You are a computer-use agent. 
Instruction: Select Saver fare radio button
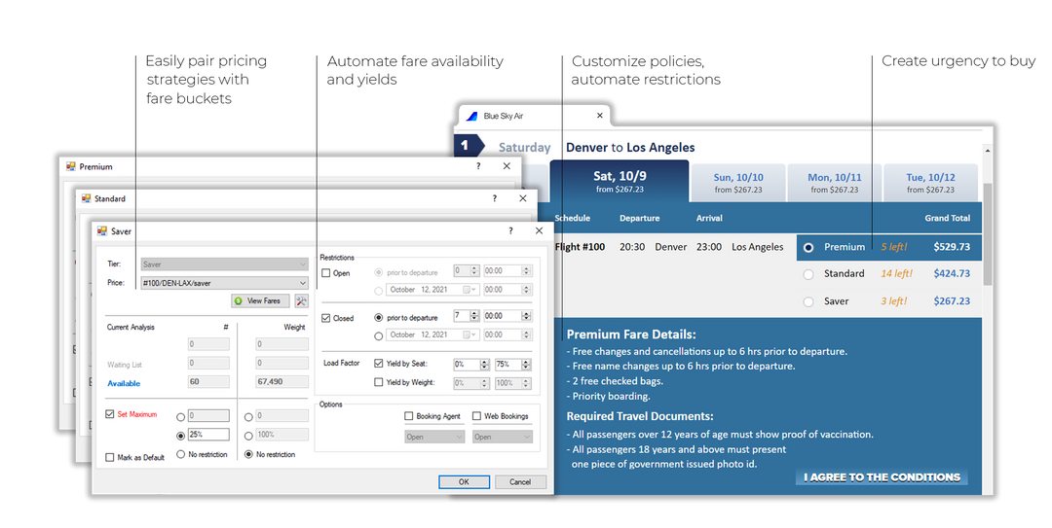coord(808,301)
